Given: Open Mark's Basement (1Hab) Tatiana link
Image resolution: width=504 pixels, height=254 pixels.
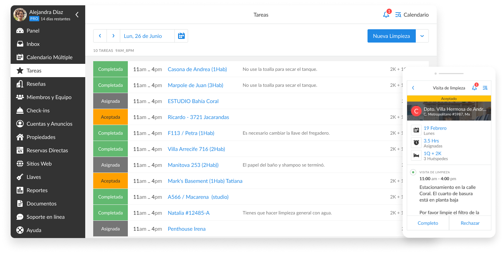Looking at the screenshot, I should pyautogui.click(x=205, y=181).
